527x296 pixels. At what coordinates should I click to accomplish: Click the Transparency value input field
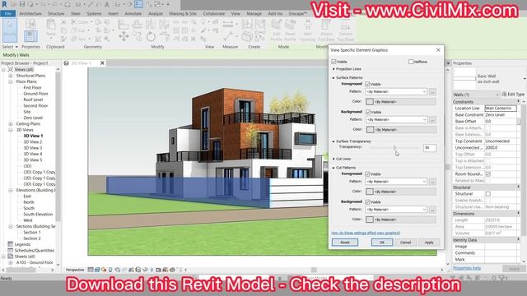[x=430, y=148]
